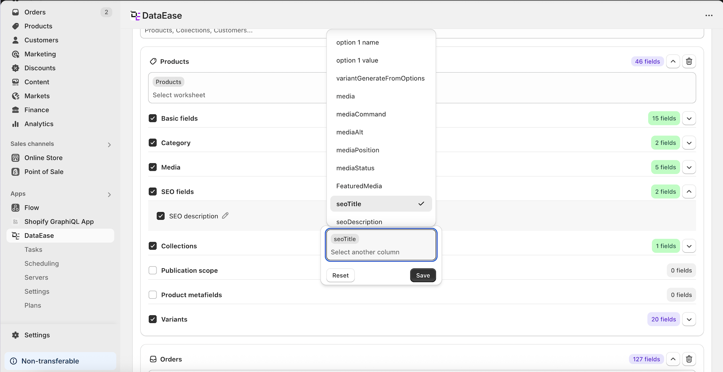Check the Publication scope checkbox
This screenshot has height=372, width=723.
tap(153, 271)
